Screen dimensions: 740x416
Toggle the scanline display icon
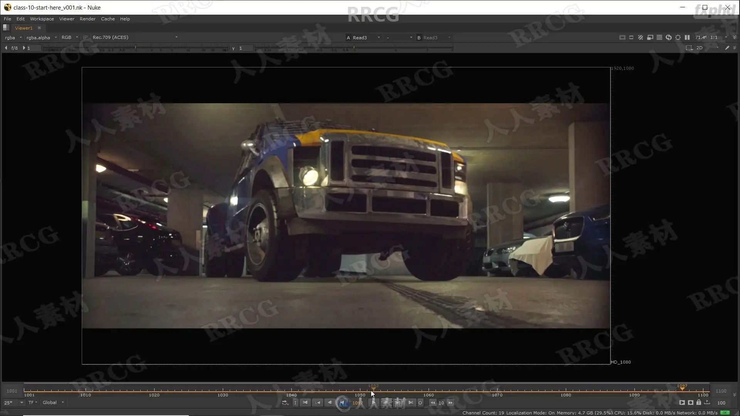pyautogui.click(x=659, y=38)
